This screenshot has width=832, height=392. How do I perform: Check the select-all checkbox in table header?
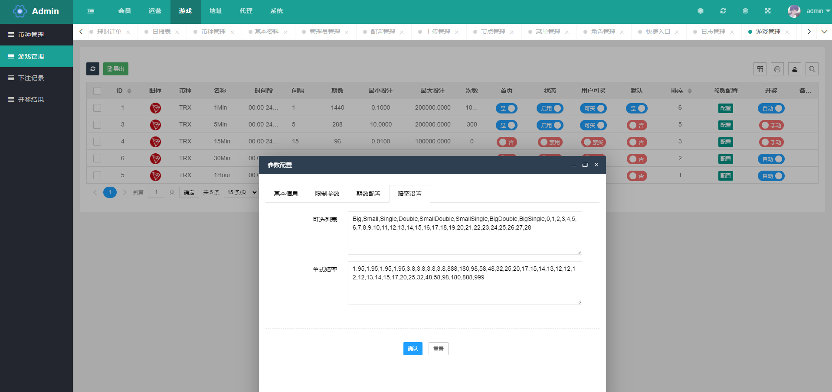pos(97,91)
